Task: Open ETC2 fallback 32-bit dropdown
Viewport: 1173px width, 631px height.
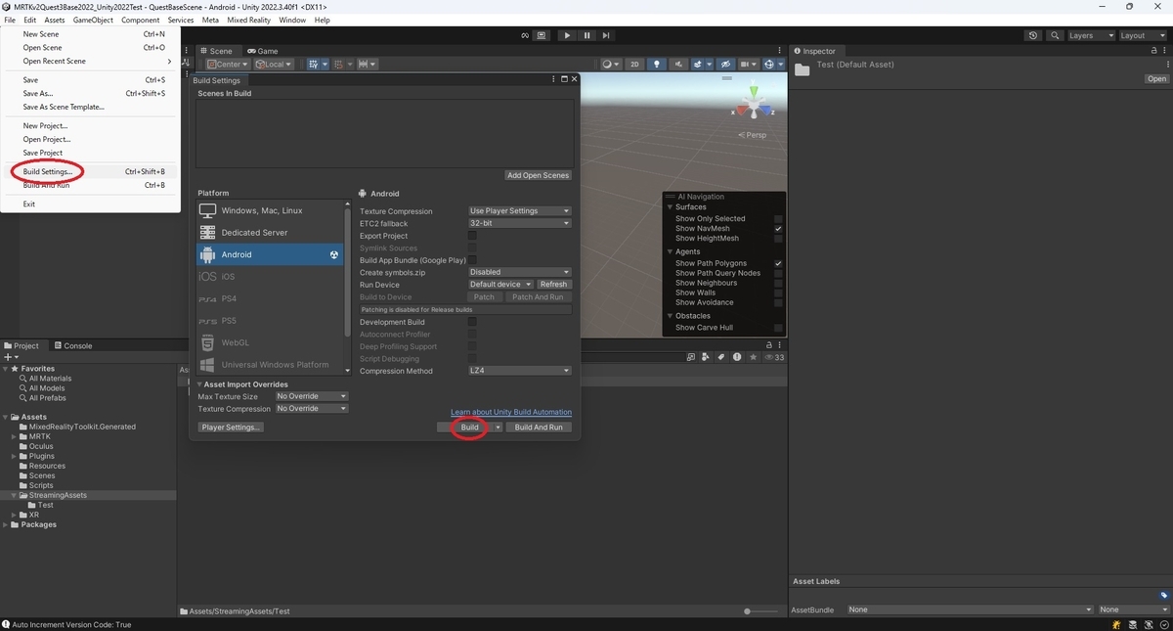Action: [x=519, y=223]
